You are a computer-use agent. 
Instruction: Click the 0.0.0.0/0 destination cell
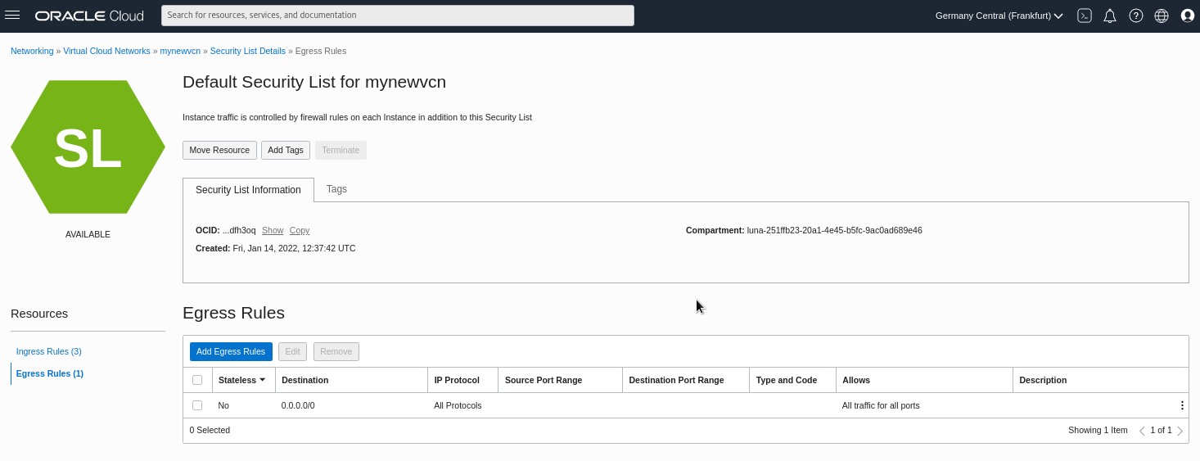pyautogui.click(x=298, y=405)
